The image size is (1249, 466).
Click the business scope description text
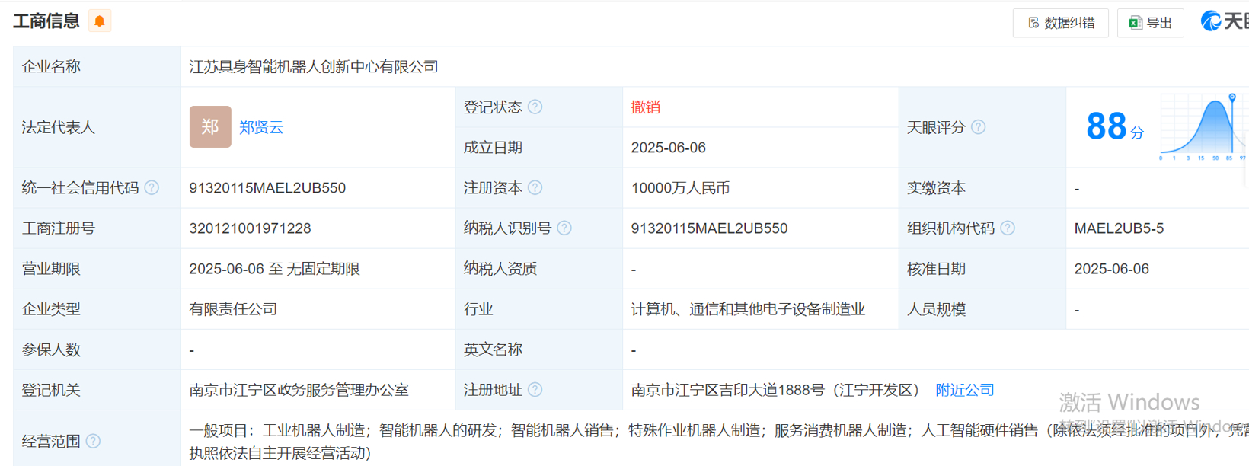(x=718, y=442)
